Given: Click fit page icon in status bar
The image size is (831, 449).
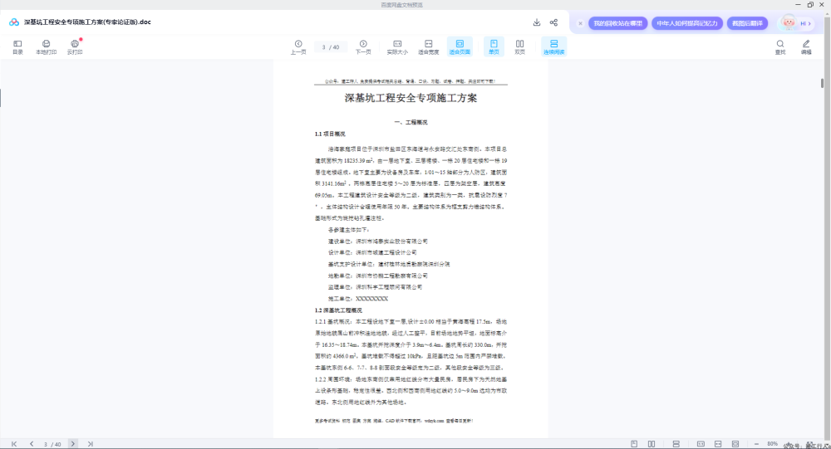Looking at the screenshot, I should point(735,444).
